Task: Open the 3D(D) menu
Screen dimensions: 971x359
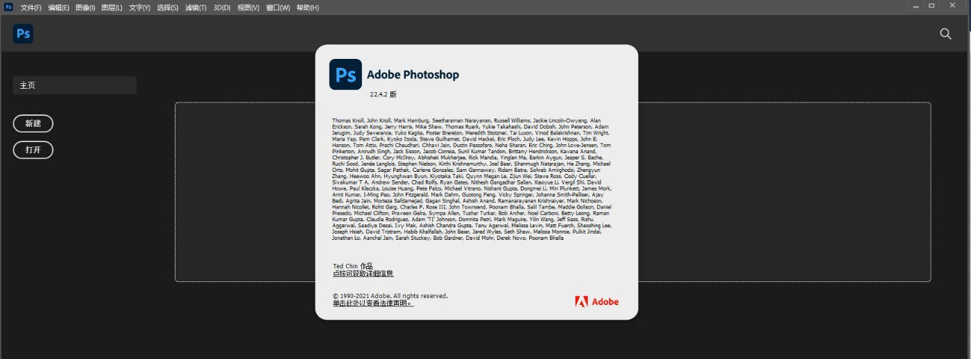Action: (x=222, y=8)
